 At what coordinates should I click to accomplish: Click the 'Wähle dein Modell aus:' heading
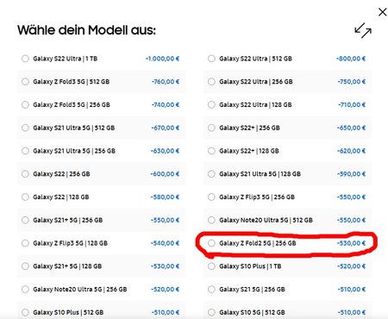pos(86,30)
